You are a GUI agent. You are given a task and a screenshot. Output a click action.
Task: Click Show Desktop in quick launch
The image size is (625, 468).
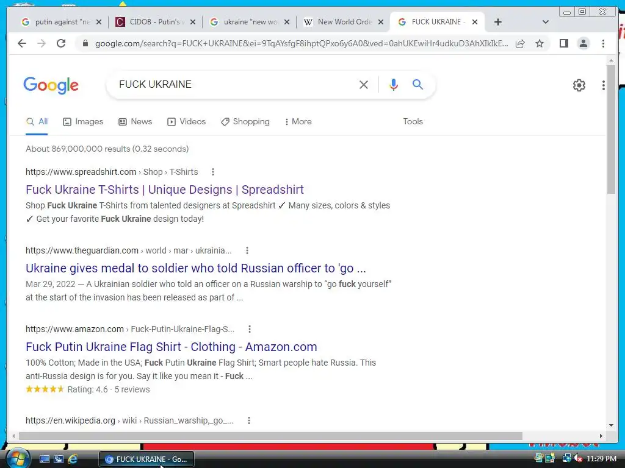(x=44, y=459)
